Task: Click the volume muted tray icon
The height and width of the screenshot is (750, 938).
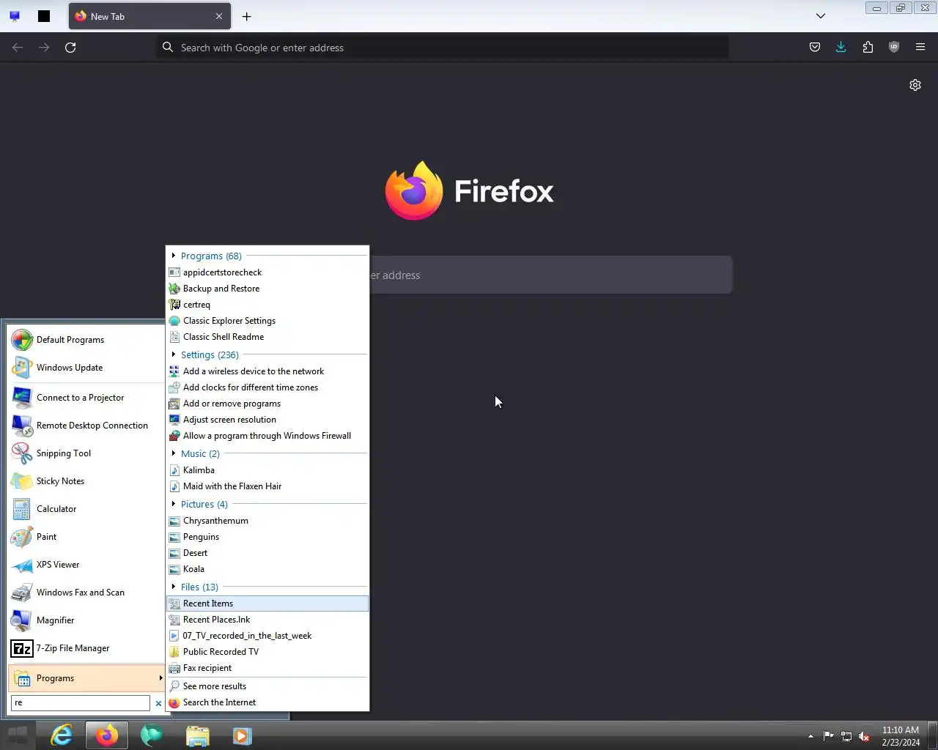Action: [x=864, y=736]
